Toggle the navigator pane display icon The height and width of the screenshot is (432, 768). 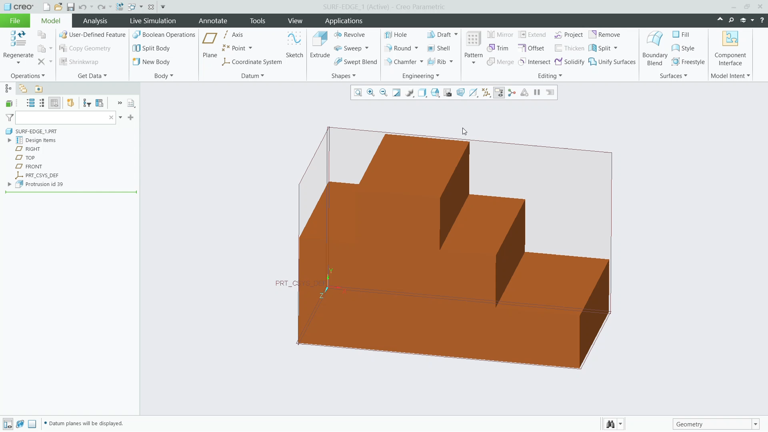pyautogui.click(x=8, y=424)
